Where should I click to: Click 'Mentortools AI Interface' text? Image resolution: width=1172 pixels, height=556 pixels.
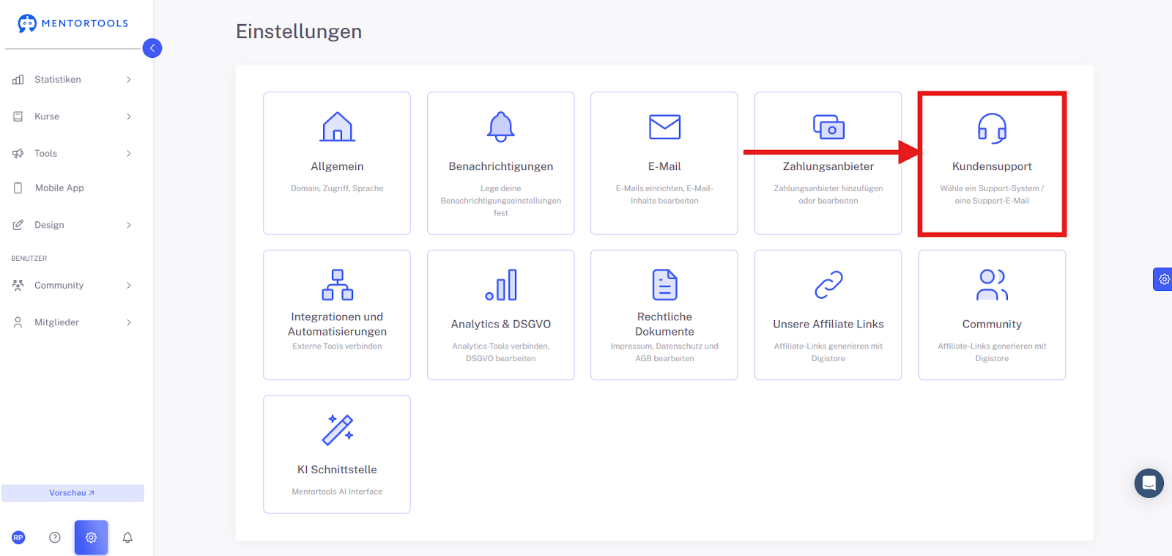(337, 492)
